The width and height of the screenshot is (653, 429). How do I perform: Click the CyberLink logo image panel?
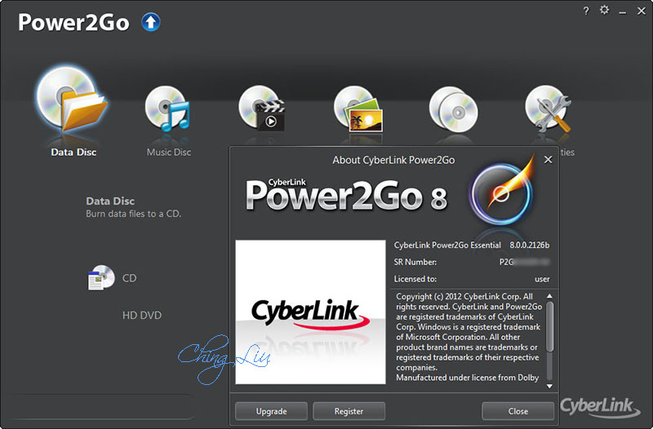tap(311, 312)
